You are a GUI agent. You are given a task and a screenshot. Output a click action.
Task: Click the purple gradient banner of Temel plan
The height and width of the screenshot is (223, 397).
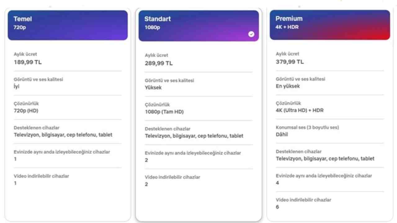tap(68, 25)
